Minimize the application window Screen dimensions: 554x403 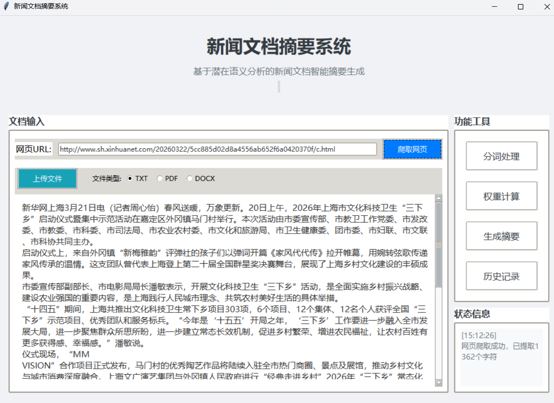pos(494,7)
